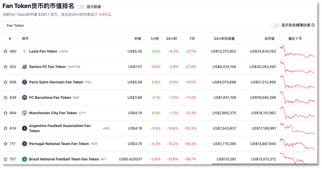Click the Brazil National Football Team logo
Viewport: 322px width, 169px height.
(24, 159)
